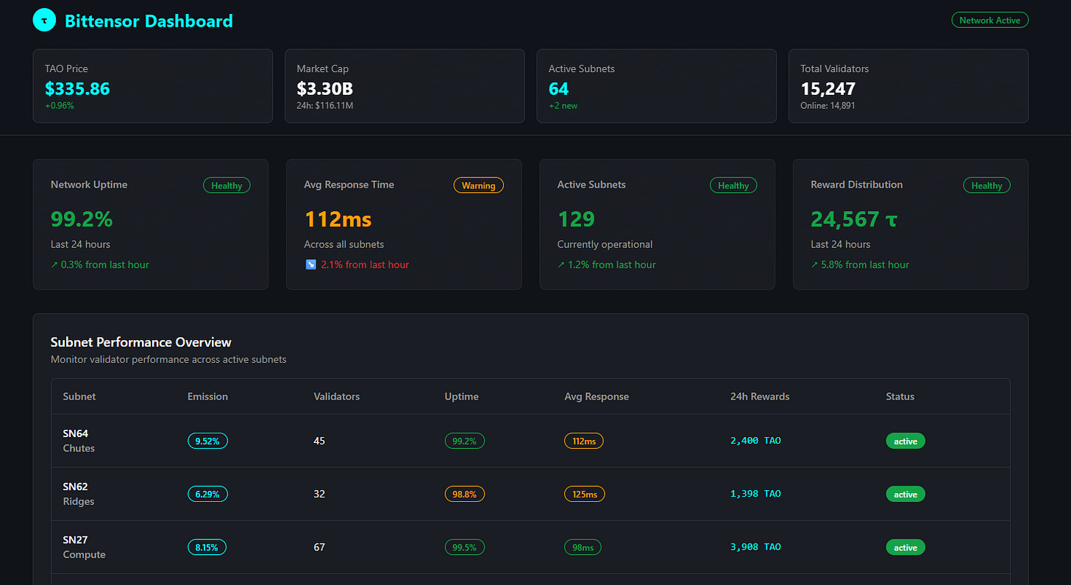Select the 99.2% Network Uptime value
Viewport: 1071px width, 585px height.
pyautogui.click(x=82, y=219)
